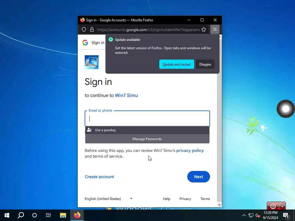Expand the arrow beside the power button
This screenshot has height=221, width=295.
(282, 206)
